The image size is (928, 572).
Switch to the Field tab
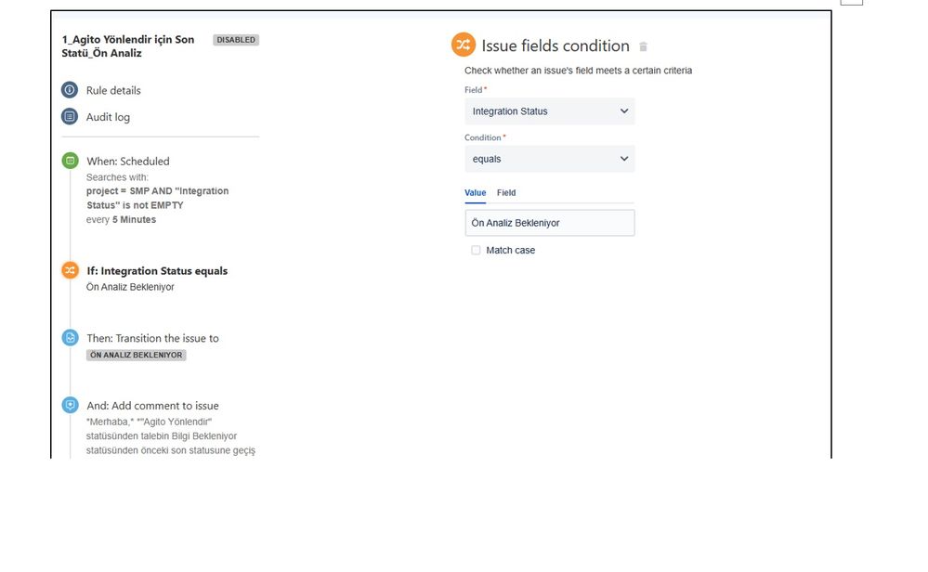[506, 193]
